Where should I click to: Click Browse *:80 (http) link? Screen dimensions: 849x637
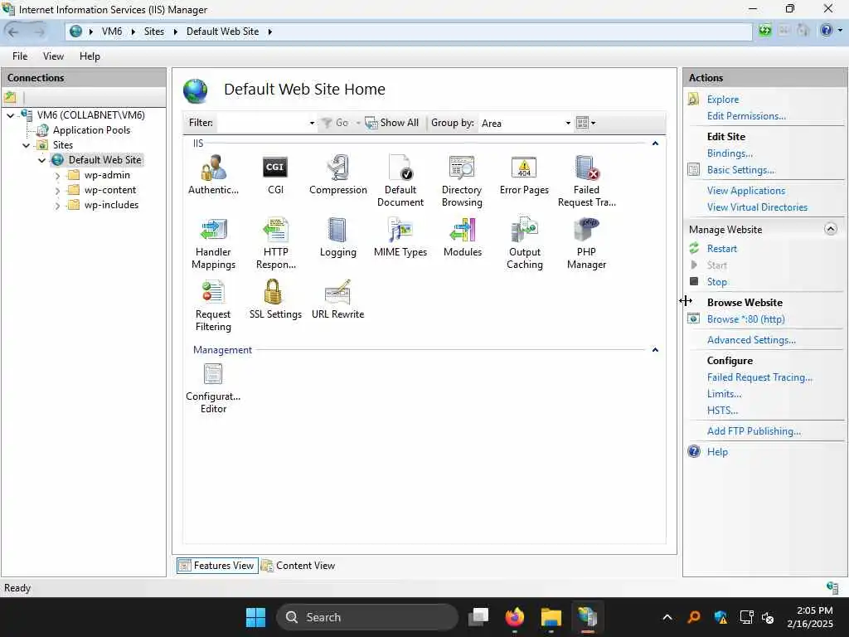click(745, 319)
